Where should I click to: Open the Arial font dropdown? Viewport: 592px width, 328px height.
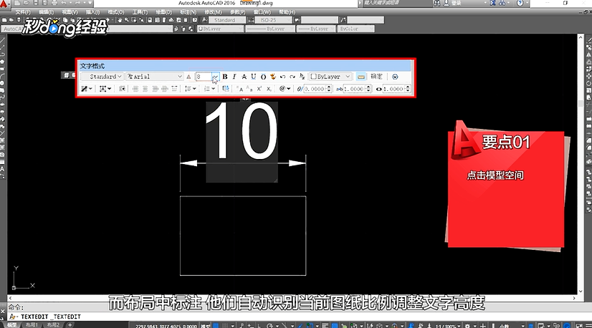tap(155, 77)
